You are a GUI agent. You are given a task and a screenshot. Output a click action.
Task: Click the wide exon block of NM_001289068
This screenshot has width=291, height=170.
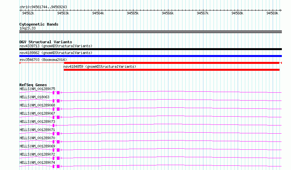point(58,109)
